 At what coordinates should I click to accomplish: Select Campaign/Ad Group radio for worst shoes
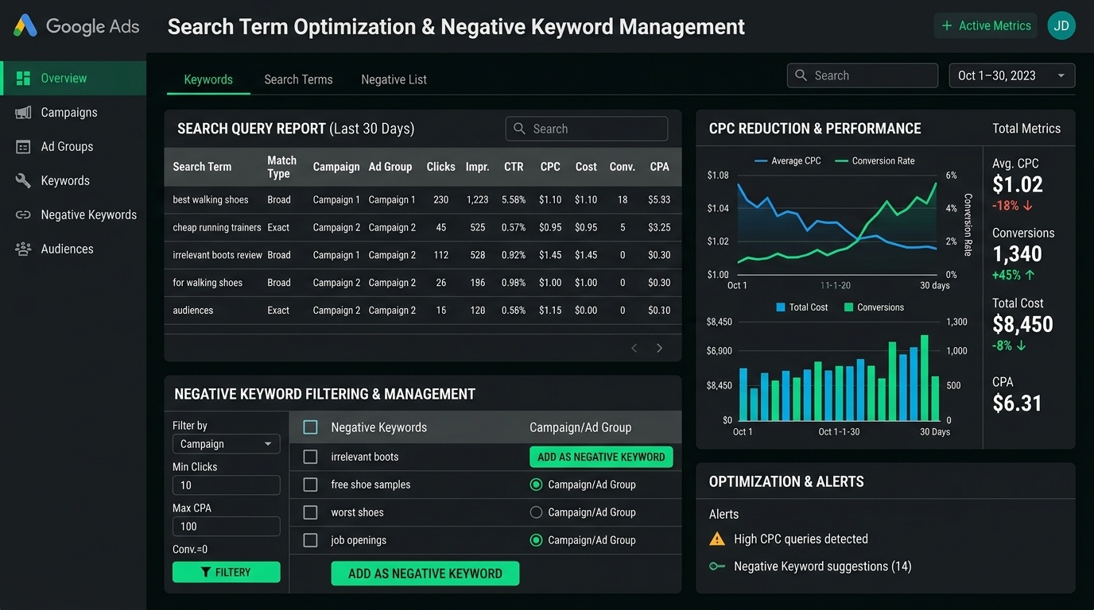(x=536, y=512)
